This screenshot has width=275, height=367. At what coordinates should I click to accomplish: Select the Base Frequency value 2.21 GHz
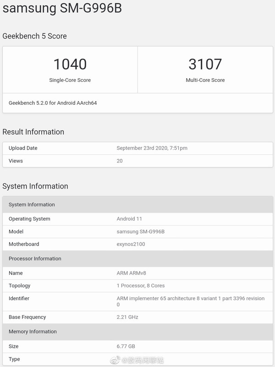[x=127, y=317]
